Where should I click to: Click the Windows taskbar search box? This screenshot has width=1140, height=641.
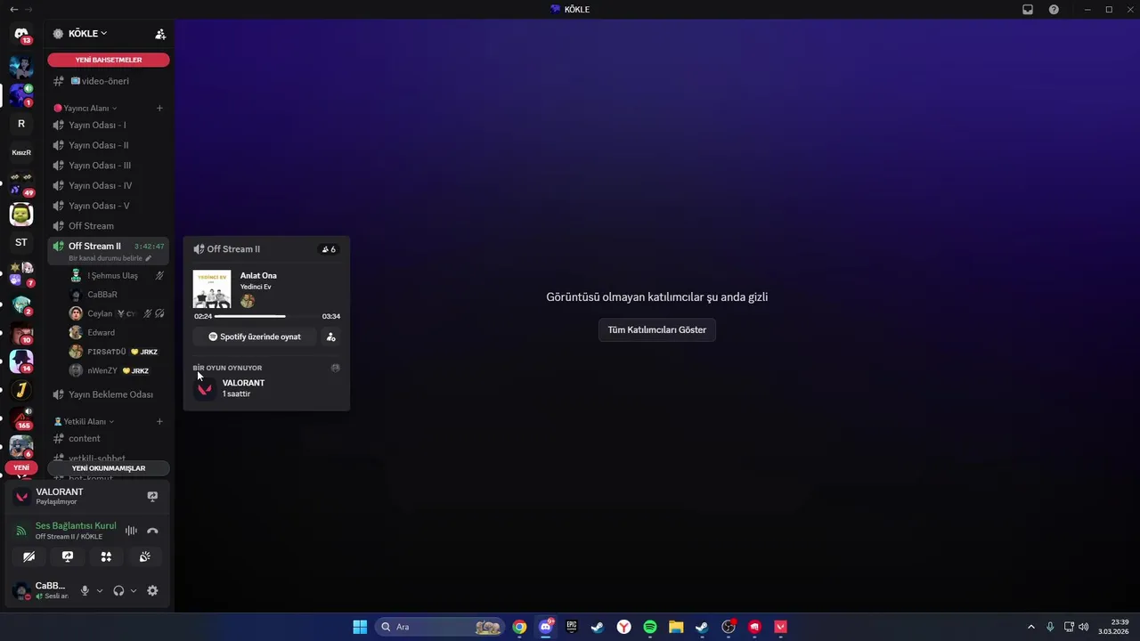(439, 627)
